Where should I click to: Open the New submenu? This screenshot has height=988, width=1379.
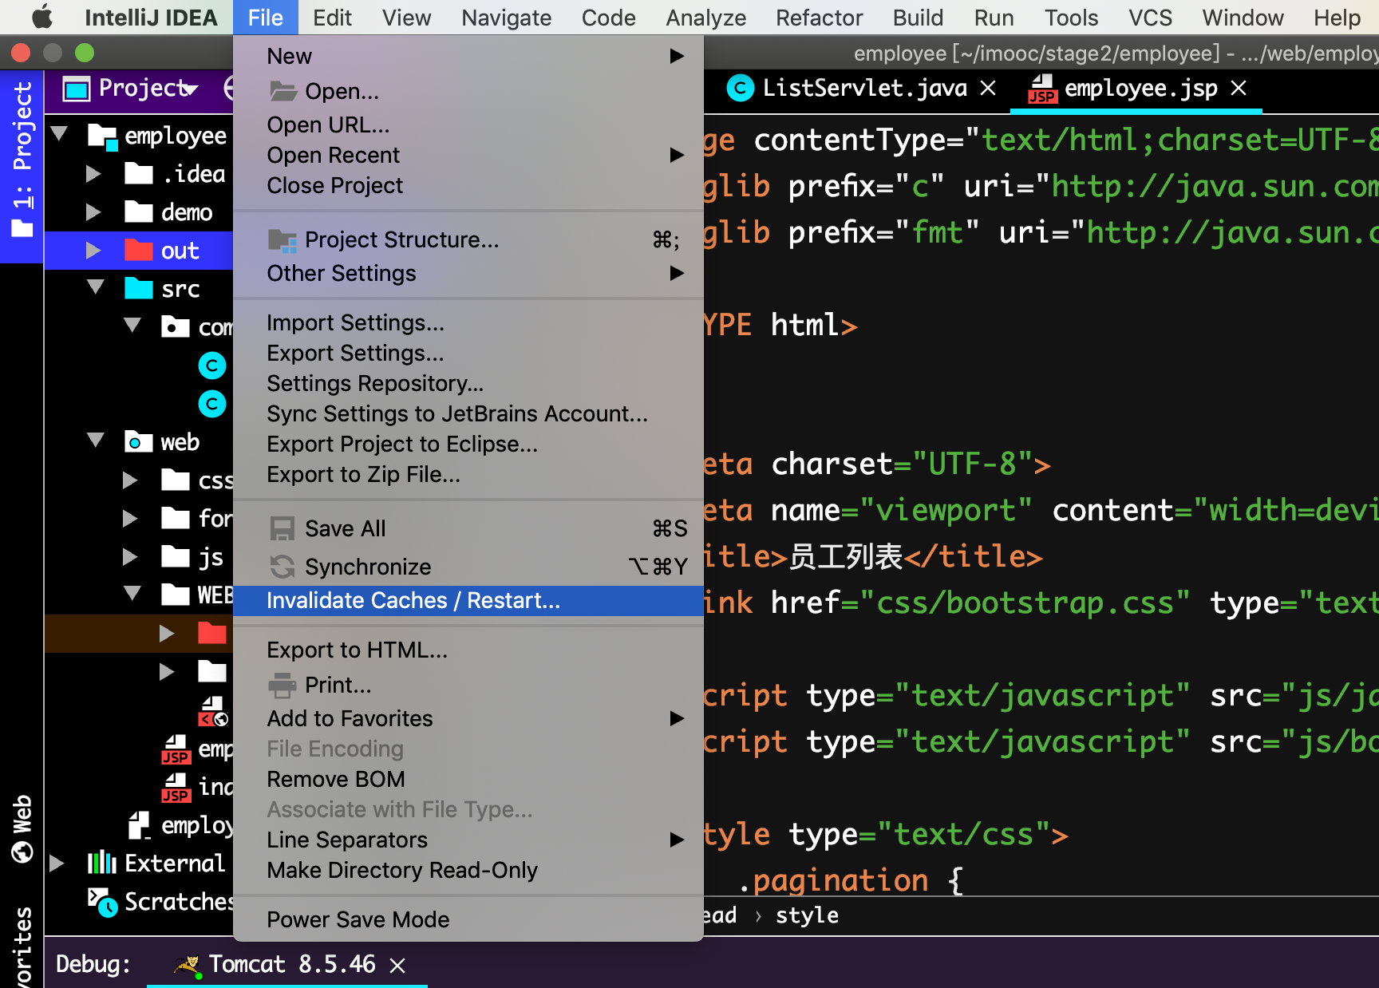pos(468,56)
